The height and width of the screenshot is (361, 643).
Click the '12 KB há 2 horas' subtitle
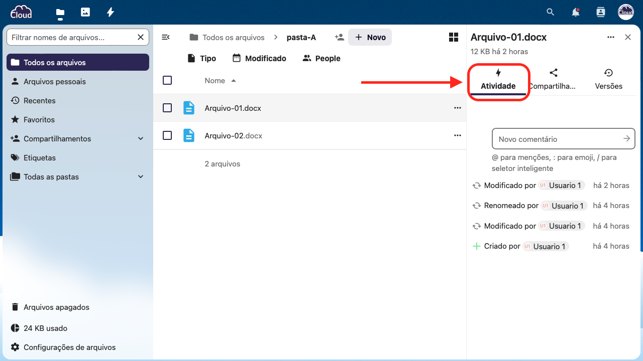[x=499, y=51]
